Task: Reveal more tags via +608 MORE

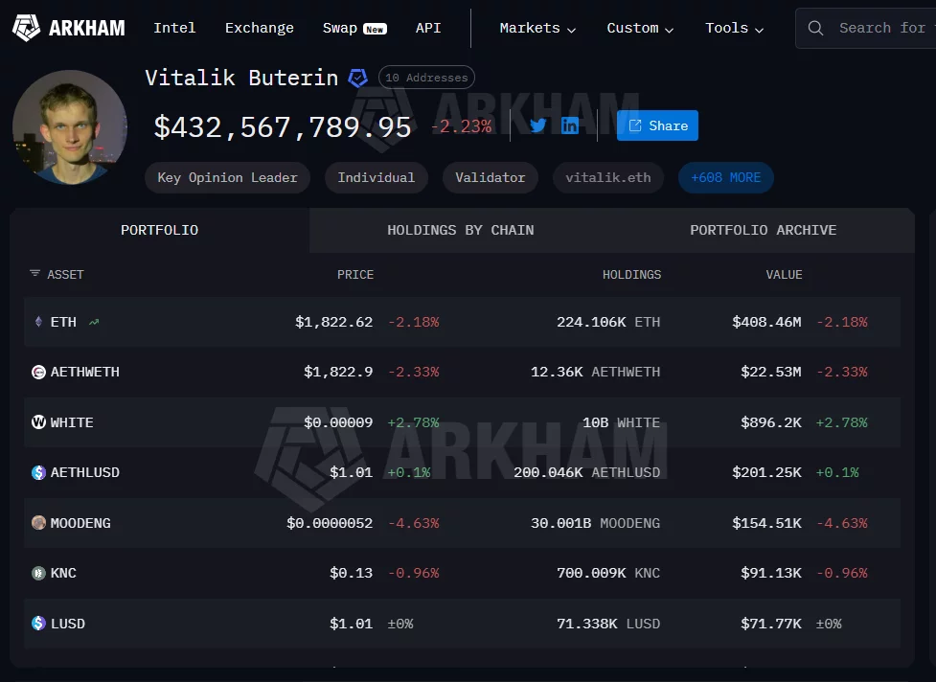Action: pyautogui.click(x=725, y=177)
